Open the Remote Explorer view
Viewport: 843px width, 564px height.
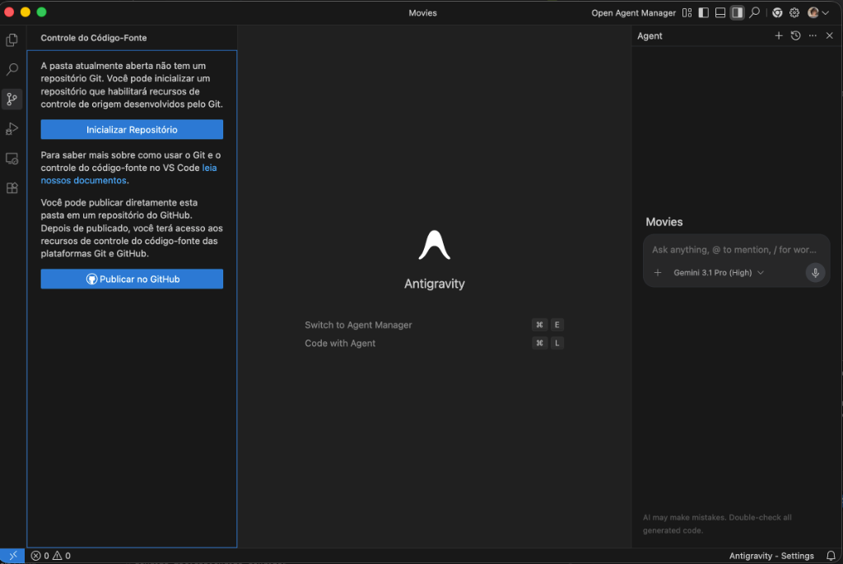point(12,159)
